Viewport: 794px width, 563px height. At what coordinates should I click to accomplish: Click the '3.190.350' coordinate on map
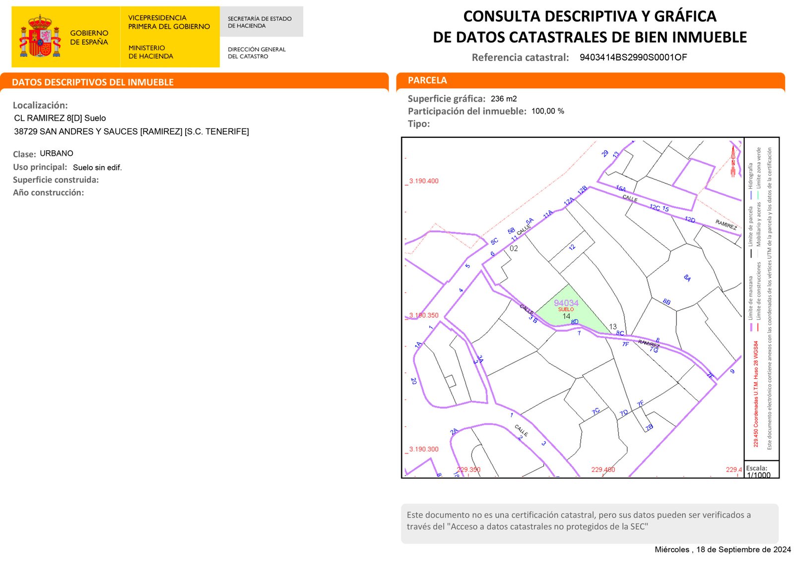point(424,315)
